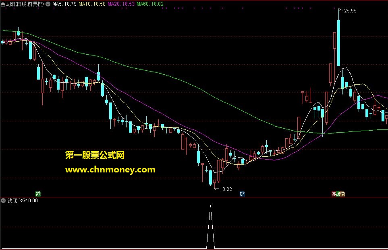Click the XG: 0.00 indicator value

29,201
